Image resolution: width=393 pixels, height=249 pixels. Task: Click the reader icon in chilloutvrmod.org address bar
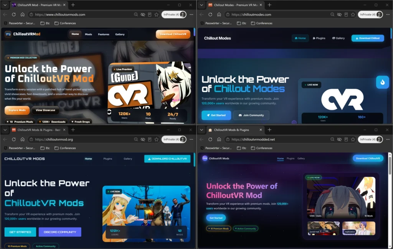tap(150, 139)
